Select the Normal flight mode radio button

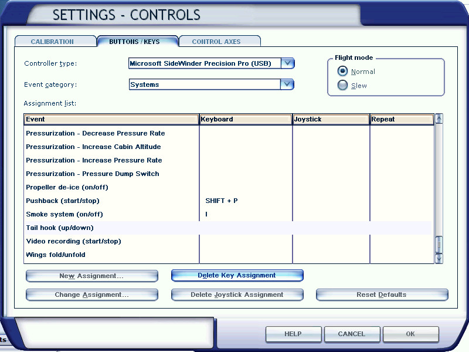tap(343, 72)
